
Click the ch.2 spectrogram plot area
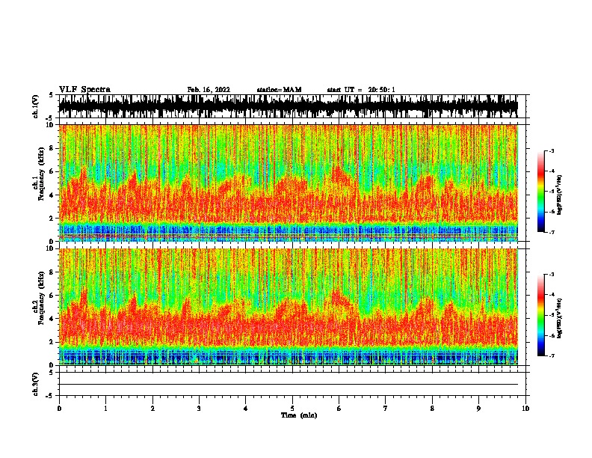point(289,307)
